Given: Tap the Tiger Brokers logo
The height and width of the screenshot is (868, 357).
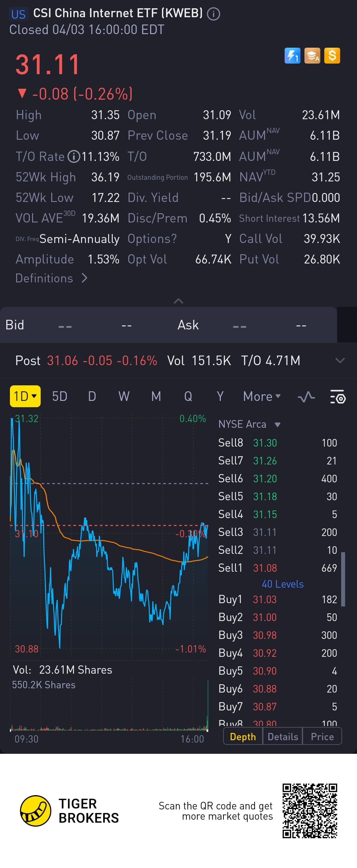Looking at the screenshot, I should click(x=36, y=811).
